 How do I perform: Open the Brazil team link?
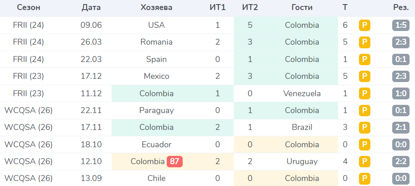[302, 128]
